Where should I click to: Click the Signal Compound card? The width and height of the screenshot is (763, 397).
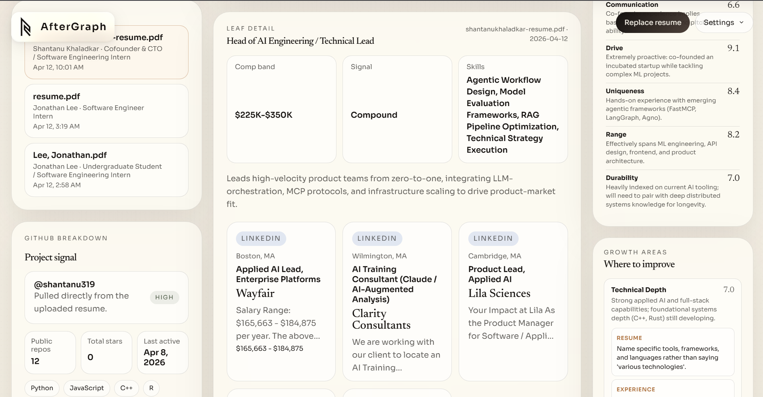(397, 109)
